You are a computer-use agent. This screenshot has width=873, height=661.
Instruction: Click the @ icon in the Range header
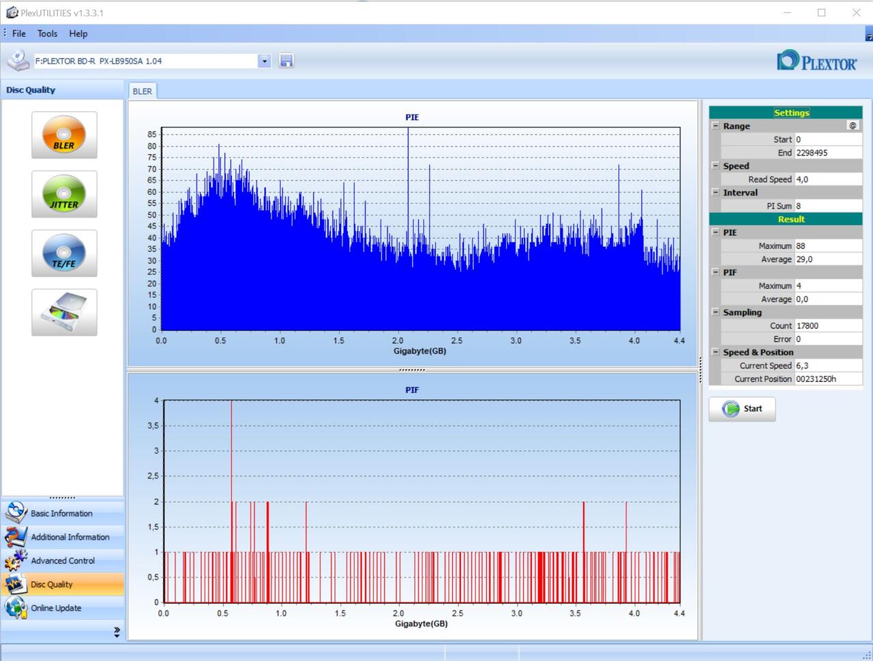coord(853,126)
